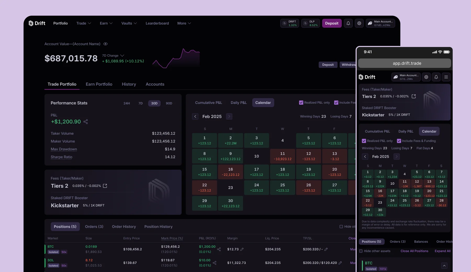
Task: Check Hide other assets in mobile view
Action: tap(361, 251)
